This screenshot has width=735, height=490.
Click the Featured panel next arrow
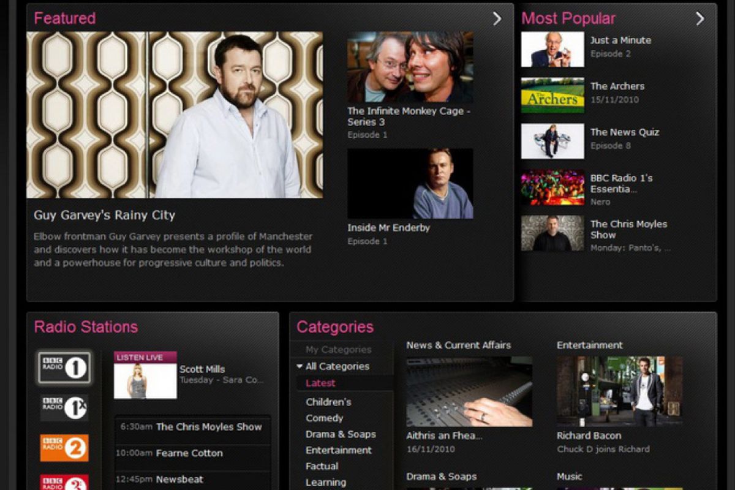[x=497, y=19]
